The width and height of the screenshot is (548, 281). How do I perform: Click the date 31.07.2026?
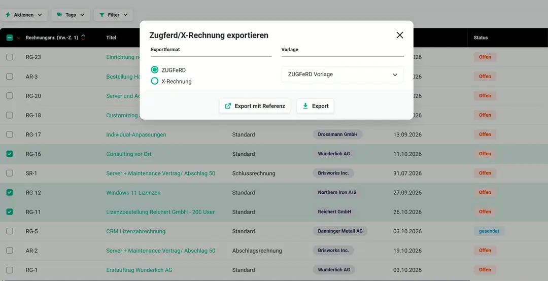pos(407,173)
